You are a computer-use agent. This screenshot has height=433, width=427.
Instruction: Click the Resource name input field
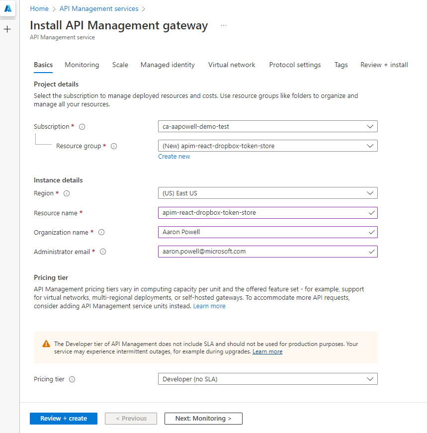tap(263, 213)
